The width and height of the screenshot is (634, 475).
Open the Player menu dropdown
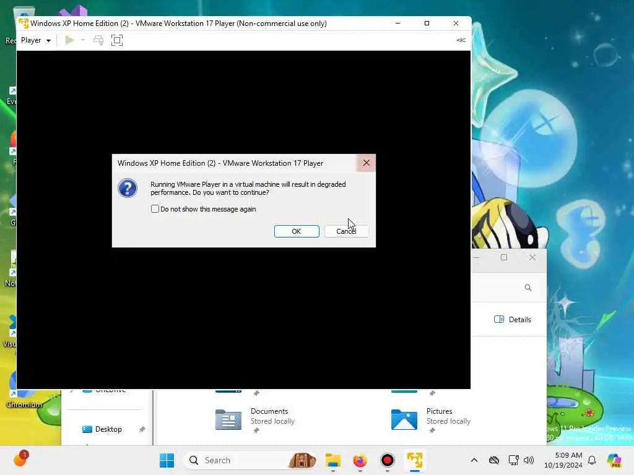click(x=35, y=40)
